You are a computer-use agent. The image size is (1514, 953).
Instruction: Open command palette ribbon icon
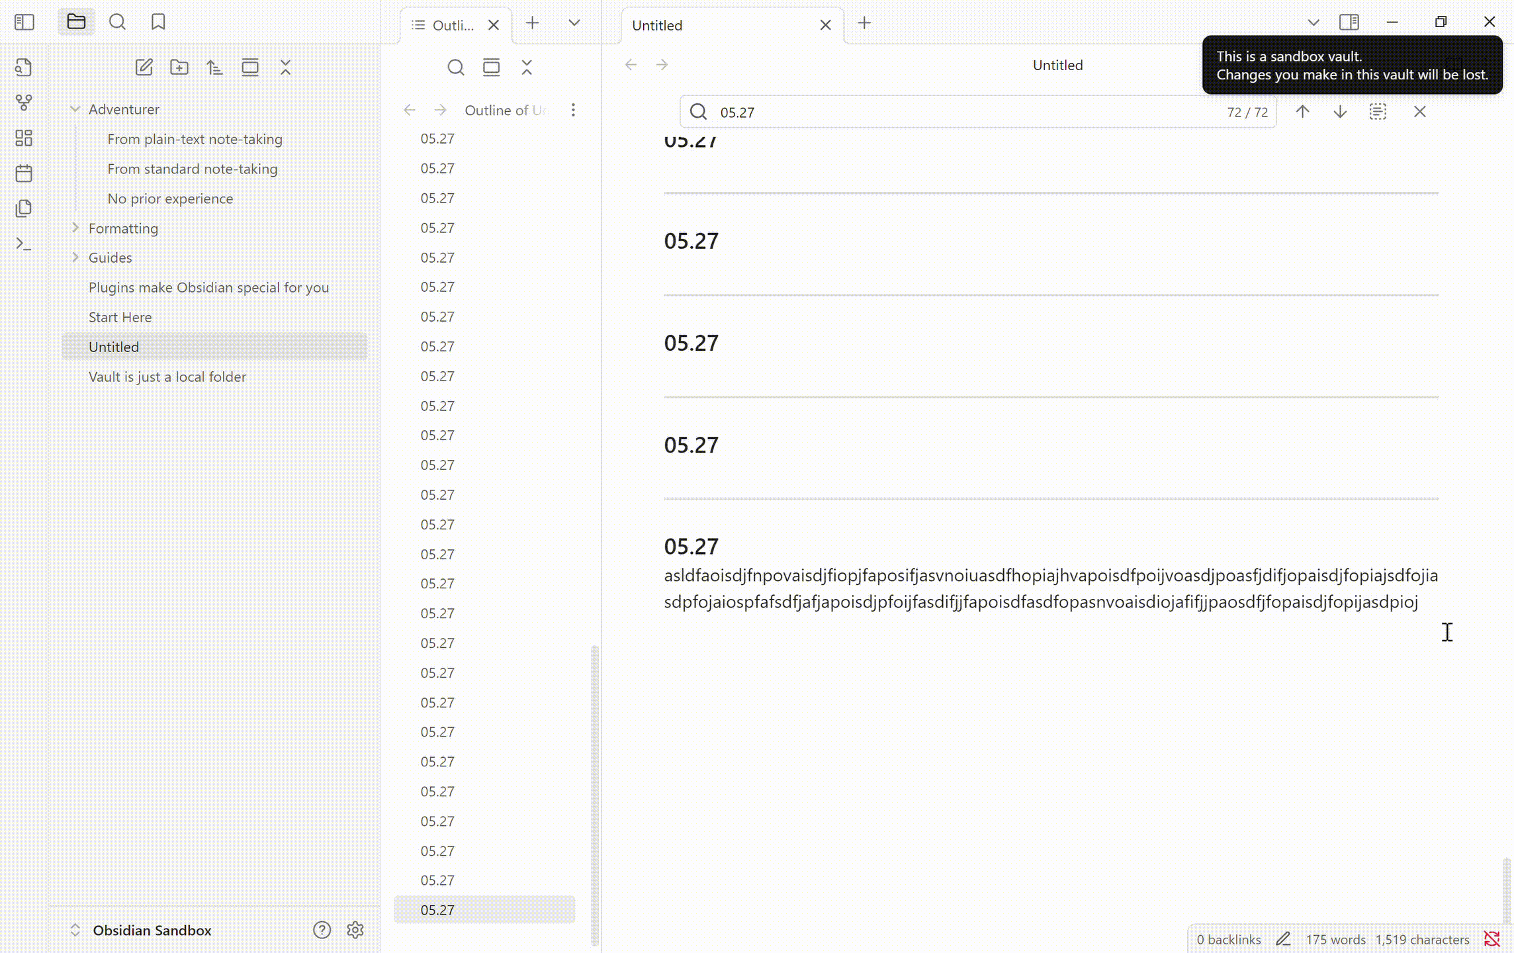coord(24,244)
